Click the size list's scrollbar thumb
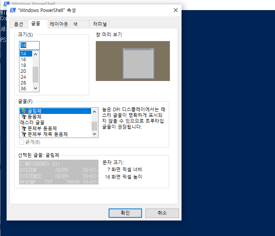The width and height of the screenshot is (275, 236). coord(36,74)
